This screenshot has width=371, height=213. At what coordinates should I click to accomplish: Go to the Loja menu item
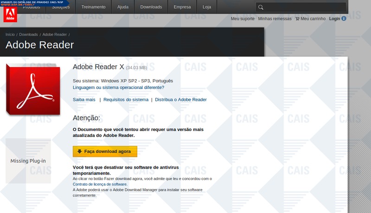point(206,7)
